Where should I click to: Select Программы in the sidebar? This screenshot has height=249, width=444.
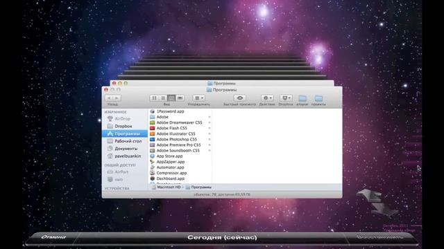[125, 133]
